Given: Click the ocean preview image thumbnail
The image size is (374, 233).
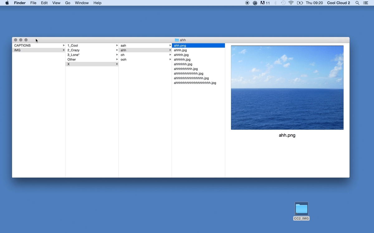Looking at the screenshot, I should click(x=287, y=88).
